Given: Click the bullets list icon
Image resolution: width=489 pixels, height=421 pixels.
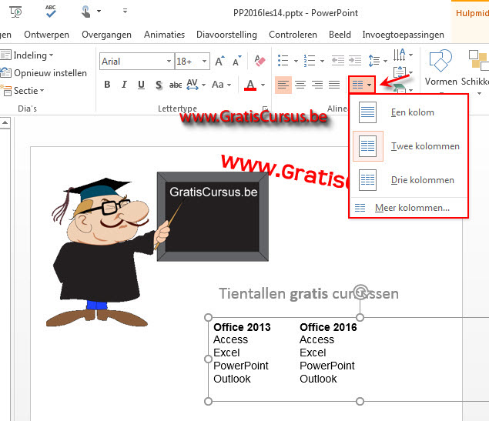Looking at the screenshot, I should pyautogui.click(x=283, y=61).
